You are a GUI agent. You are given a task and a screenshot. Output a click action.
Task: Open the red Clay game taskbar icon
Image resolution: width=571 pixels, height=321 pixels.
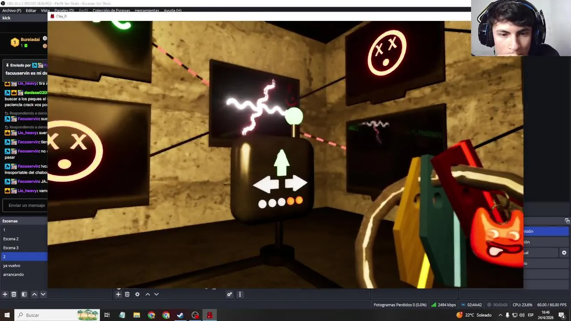[210, 315]
